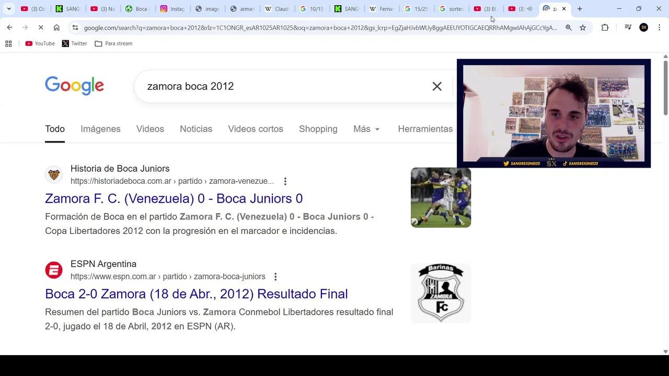The height and width of the screenshot is (376, 669).
Task: Stop loading the current page
Action: point(41,28)
